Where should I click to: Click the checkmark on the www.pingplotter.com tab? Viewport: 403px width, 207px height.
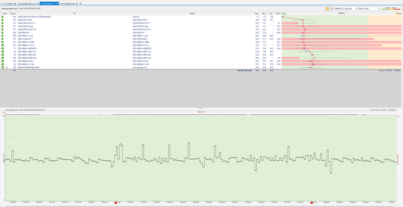(x=38, y=4)
